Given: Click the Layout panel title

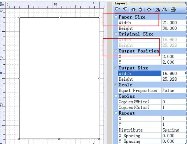Looking at the screenshot, I should point(121,3).
